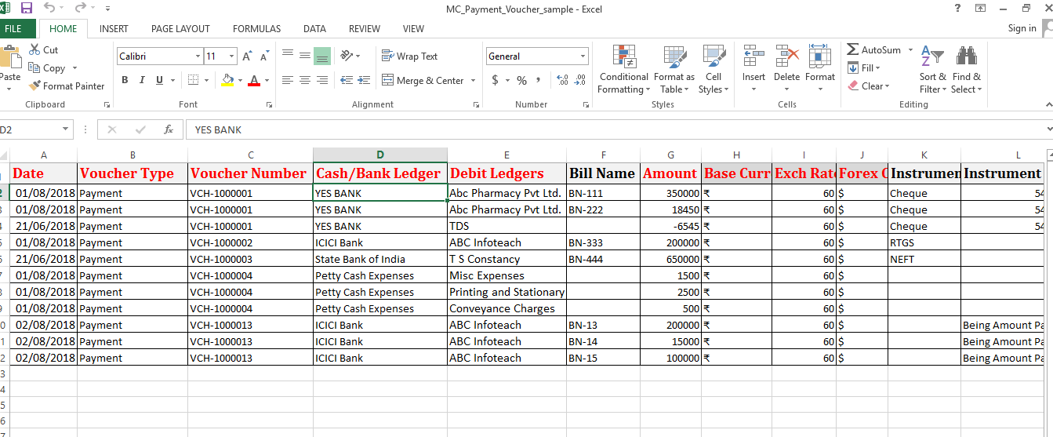This screenshot has height=437, width=1053.
Task: Select column D header
Action: point(380,155)
